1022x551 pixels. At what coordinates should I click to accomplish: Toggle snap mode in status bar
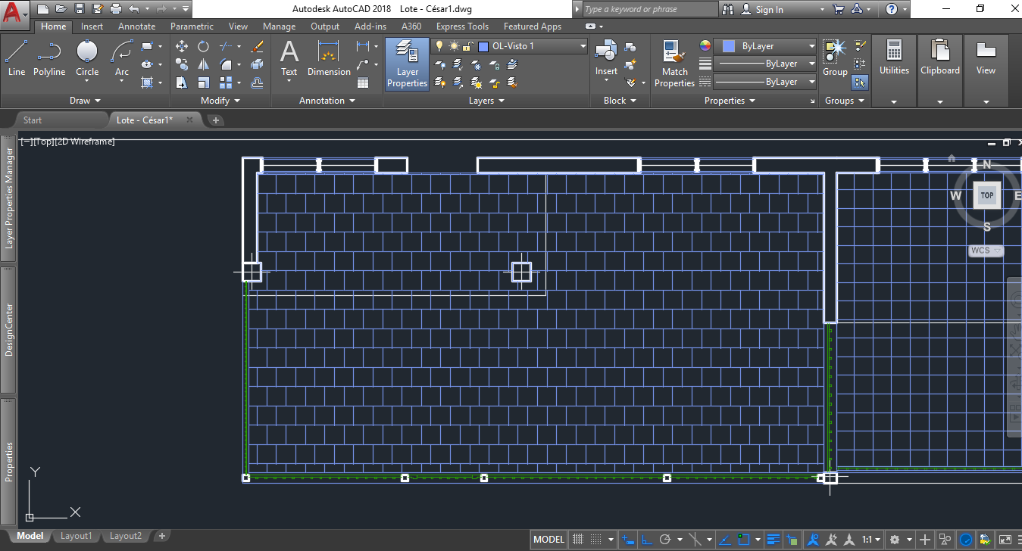(597, 540)
